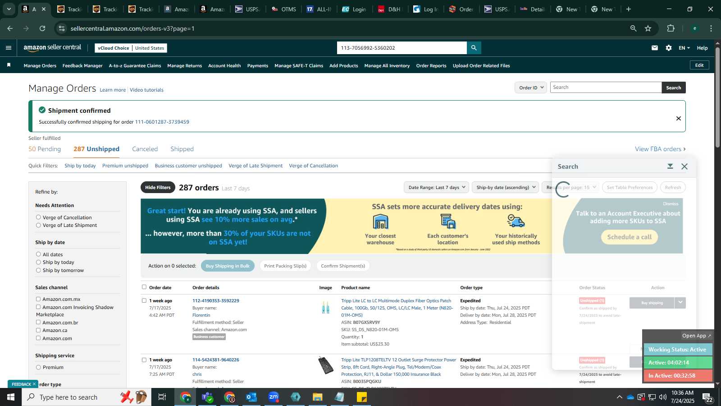721x406 pixels.
Task: Click Confirm Shipment(s) button
Action: click(x=343, y=266)
